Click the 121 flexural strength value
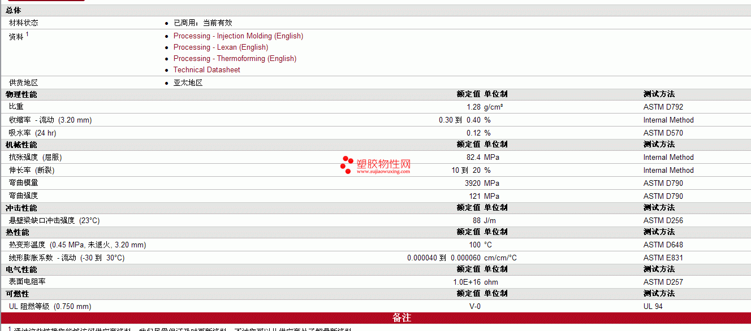Viewport: 751px width, 331px height. 474,196
